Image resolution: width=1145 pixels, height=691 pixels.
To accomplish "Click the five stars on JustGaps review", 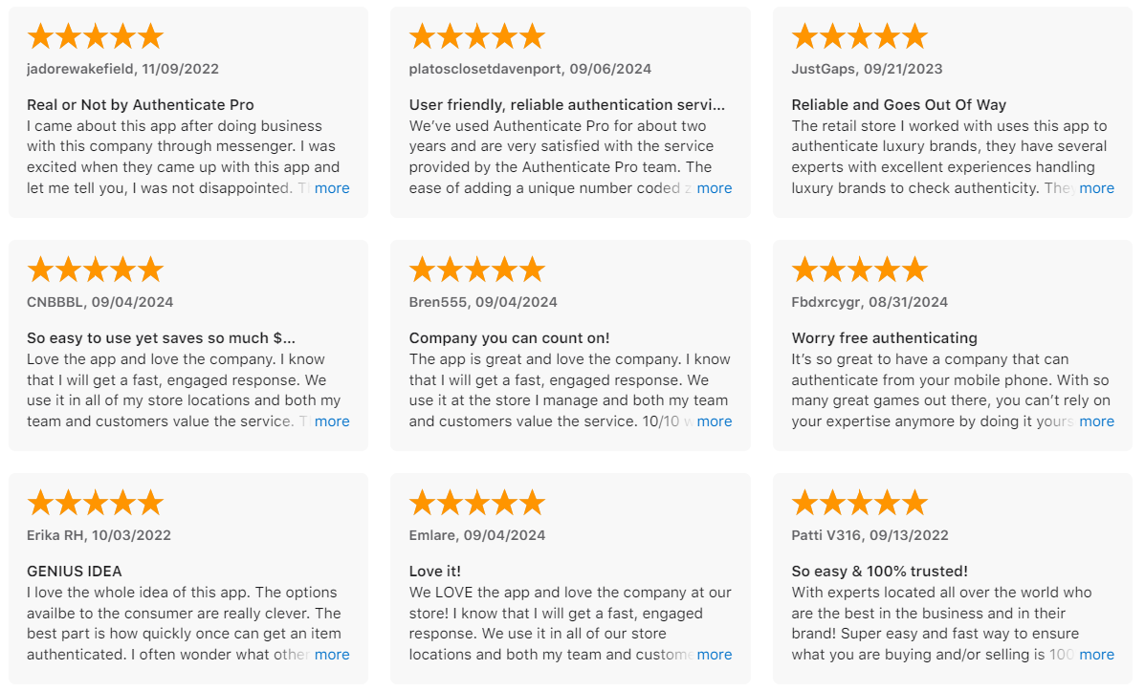I will pos(860,37).
